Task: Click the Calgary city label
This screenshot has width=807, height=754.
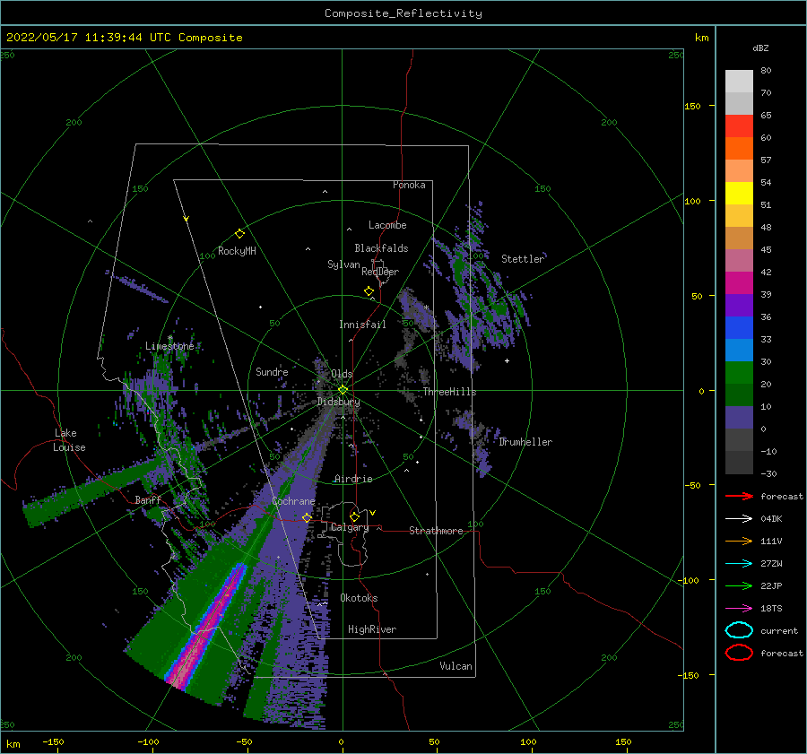Action: tap(350, 527)
